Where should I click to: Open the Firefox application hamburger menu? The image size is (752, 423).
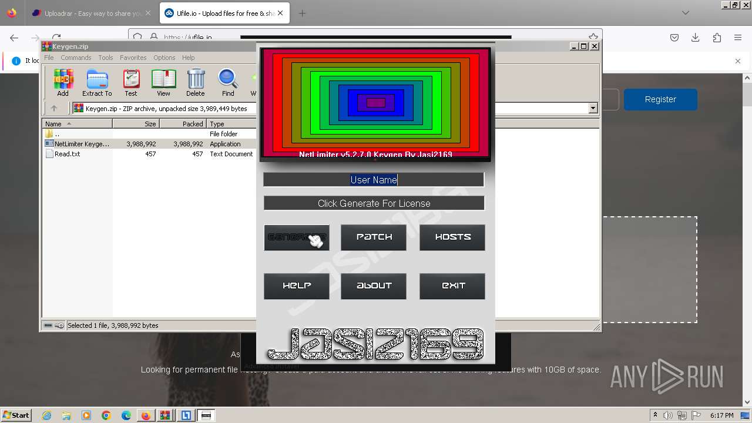[x=738, y=38]
